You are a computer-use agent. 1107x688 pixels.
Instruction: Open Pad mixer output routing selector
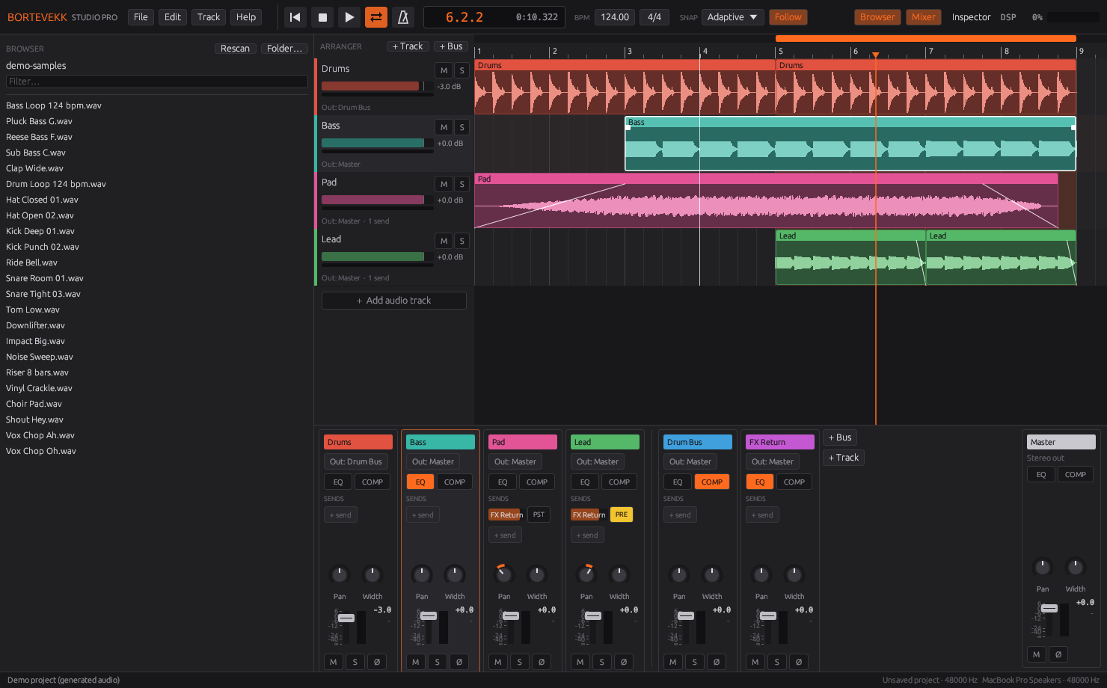pyautogui.click(x=515, y=462)
